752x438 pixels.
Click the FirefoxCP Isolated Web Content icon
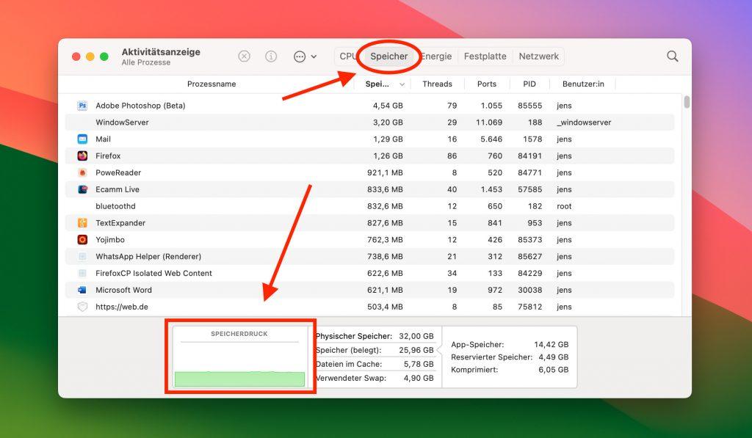(82, 273)
